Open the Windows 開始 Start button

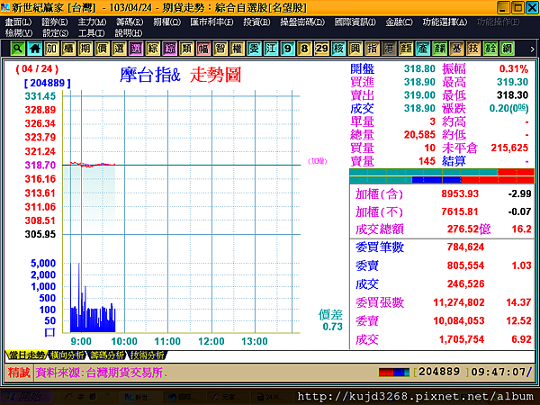pyautogui.click(x=26, y=397)
